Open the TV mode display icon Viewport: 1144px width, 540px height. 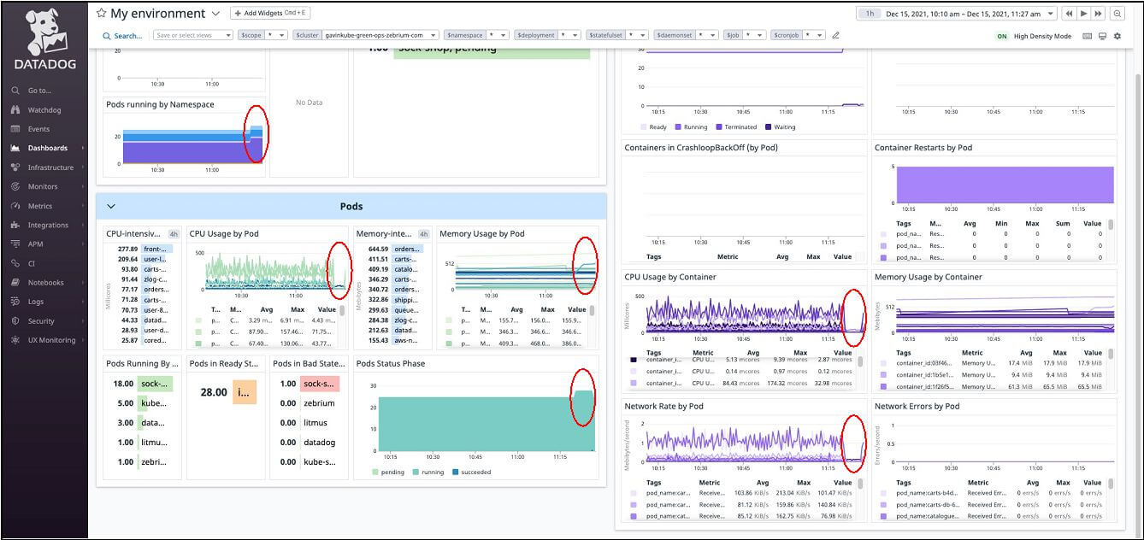point(1102,36)
